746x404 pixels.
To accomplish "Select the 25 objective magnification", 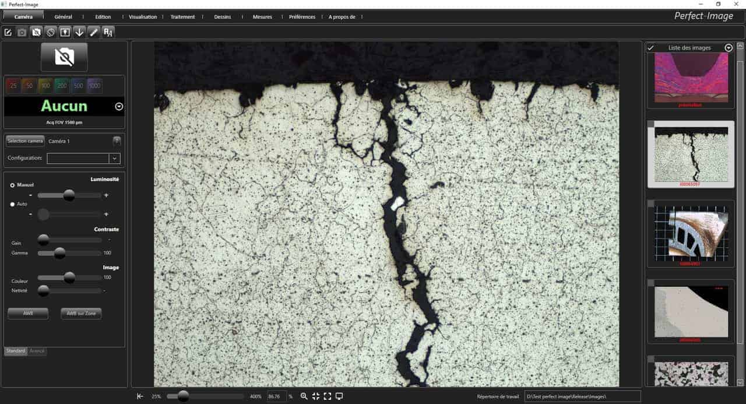I will 13,86.
